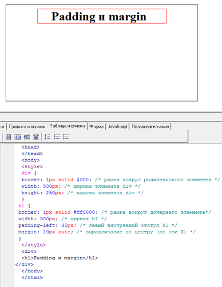222x287 pixels.
Task: Open the JavaScript tab
Action: pyautogui.click(x=117, y=126)
